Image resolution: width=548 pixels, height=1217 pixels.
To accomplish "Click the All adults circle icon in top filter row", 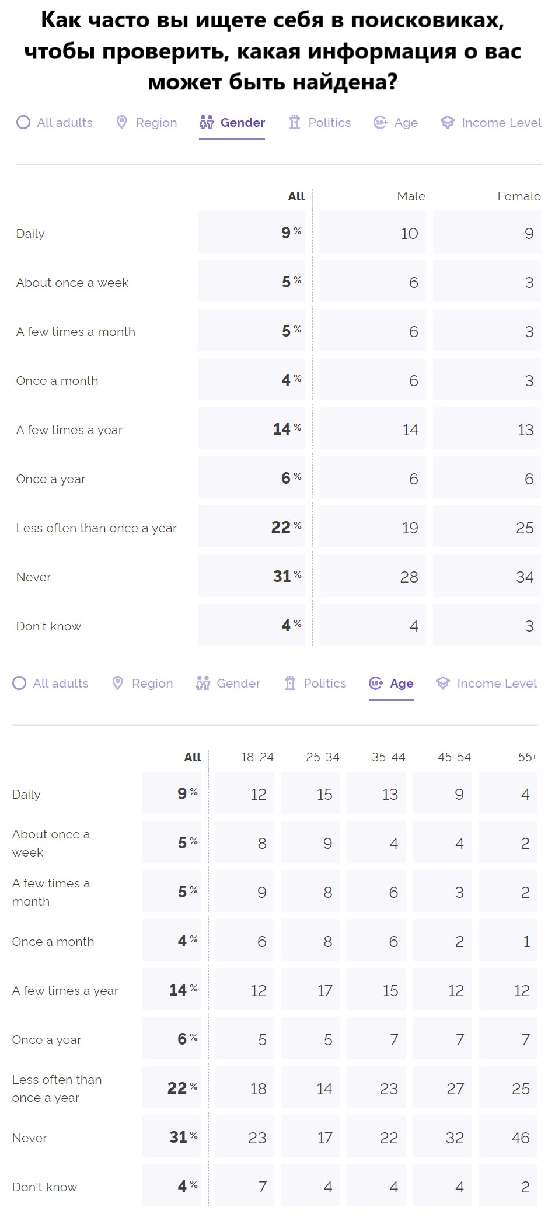I will pyautogui.click(x=23, y=123).
